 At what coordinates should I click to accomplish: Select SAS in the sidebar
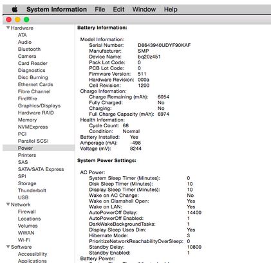pyautogui.click(x=23, y=162)
